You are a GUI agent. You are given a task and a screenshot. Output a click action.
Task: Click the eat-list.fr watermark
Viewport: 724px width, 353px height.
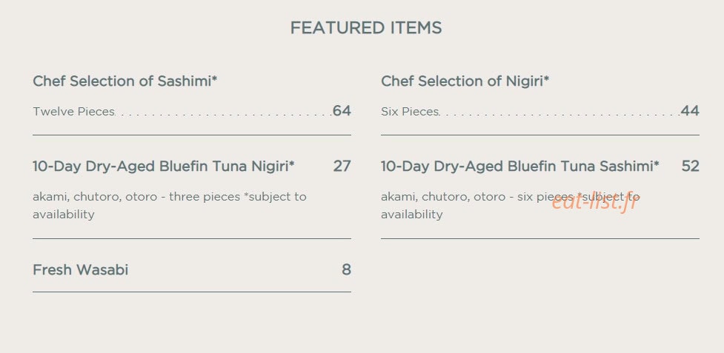[594, 201]
